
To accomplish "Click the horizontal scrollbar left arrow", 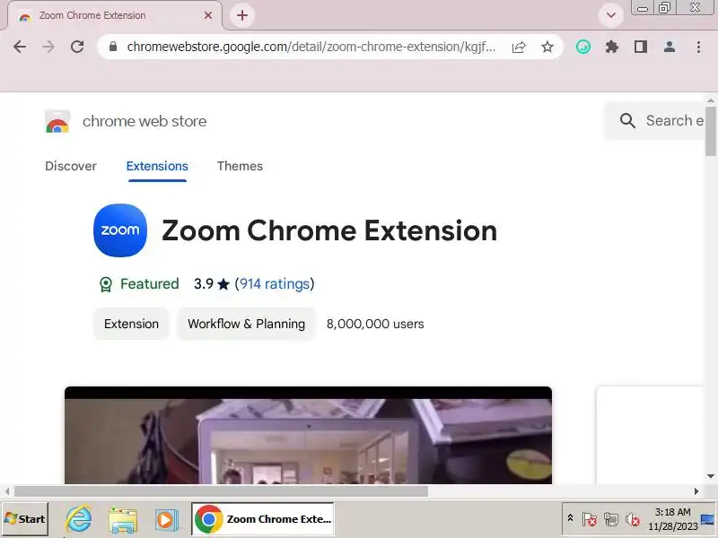I will pos(7,491).
